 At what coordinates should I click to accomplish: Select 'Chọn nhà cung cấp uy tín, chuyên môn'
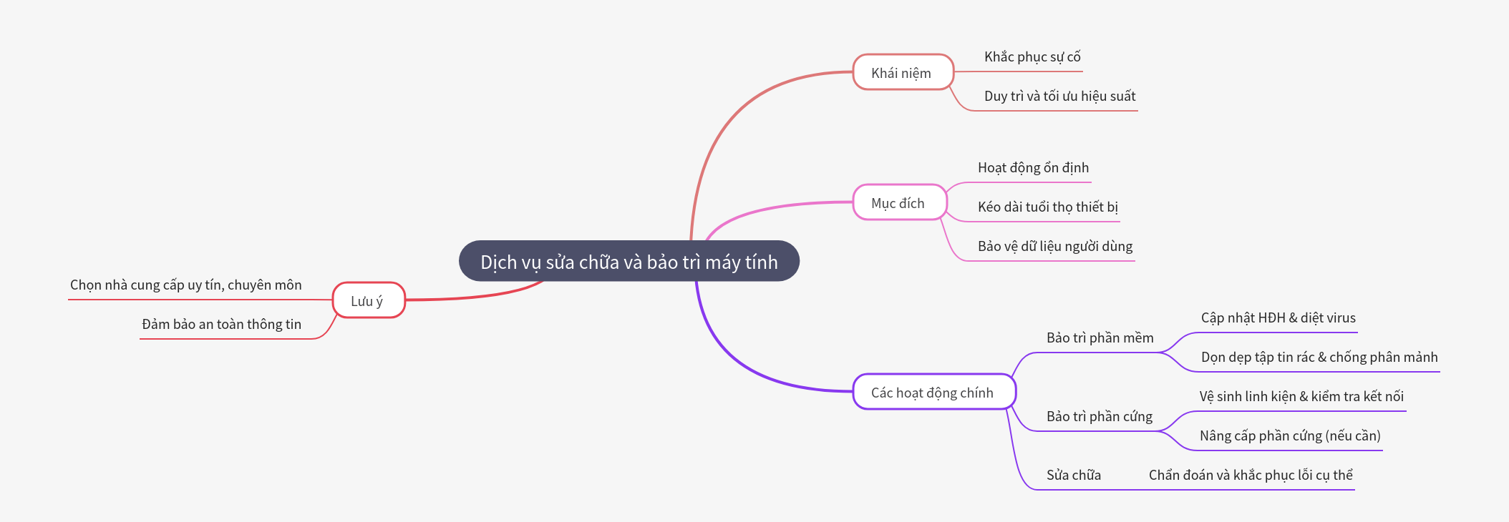pos(186,285)
